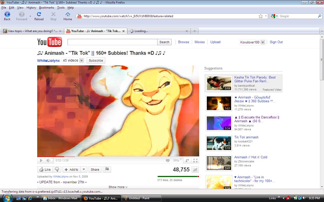Go to Firefox Home page icon
324x202 pixels.
[x=68, y=16]
